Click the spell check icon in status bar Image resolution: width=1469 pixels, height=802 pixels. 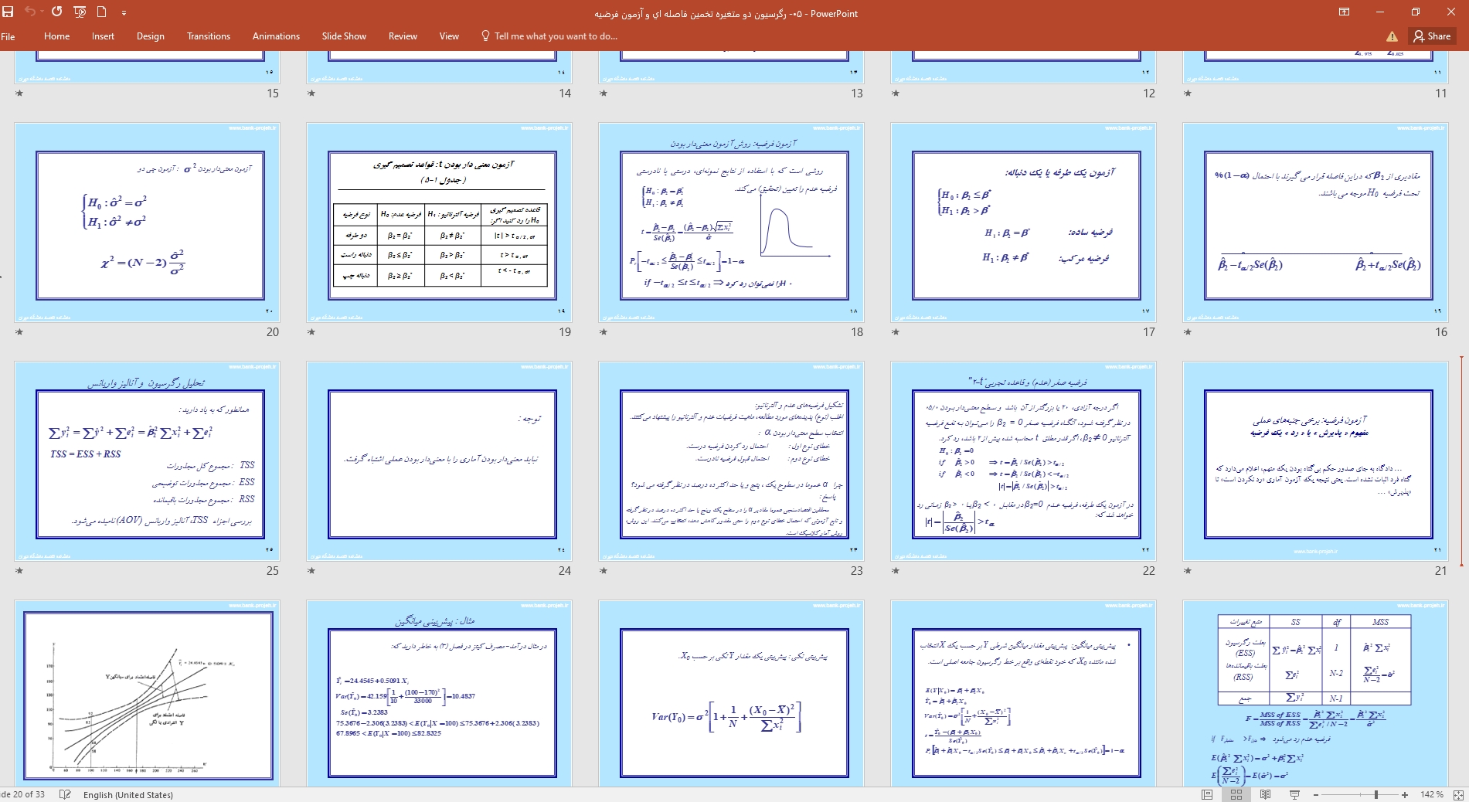pyautogui.click(x=66, y=794)
